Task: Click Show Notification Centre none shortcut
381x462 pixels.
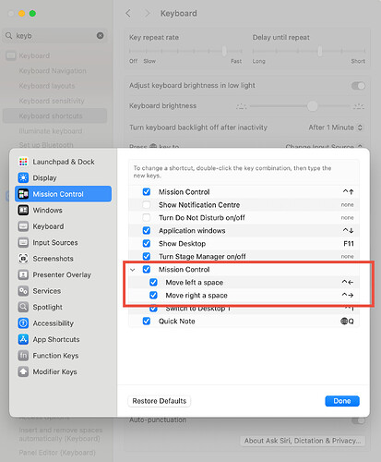Action: (x=347, y=205)
